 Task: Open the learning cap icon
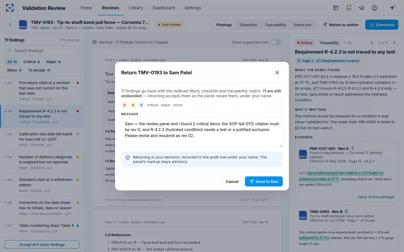coord(362,8)
